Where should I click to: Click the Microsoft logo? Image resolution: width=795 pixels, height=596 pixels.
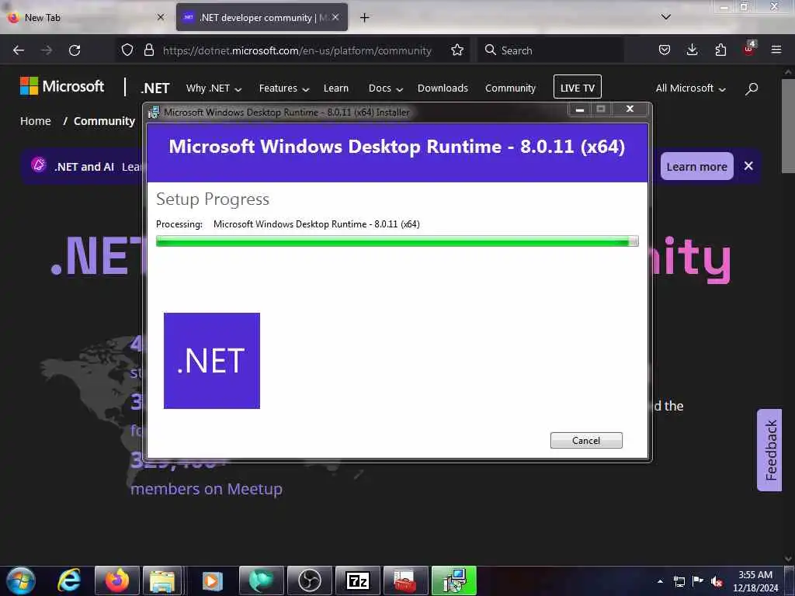[x=62, y=86]
